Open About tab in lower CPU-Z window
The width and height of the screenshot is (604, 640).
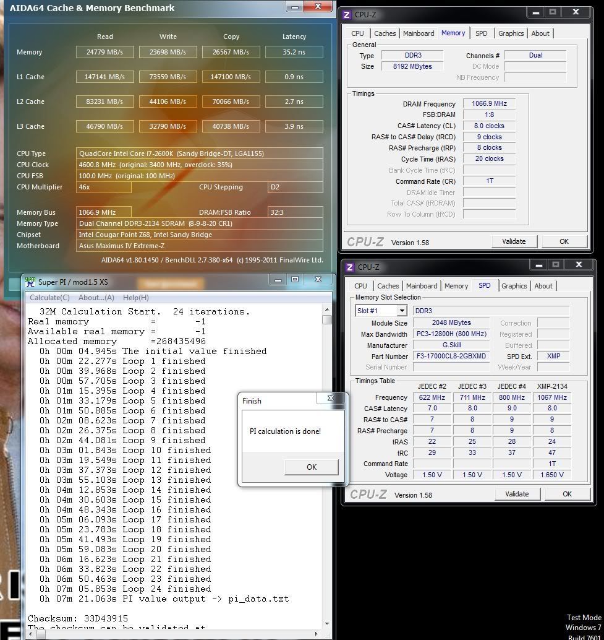click(543, 286)
